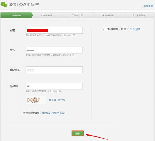The height and width of the screenshot is (141, 155).
Task: Click the 验证码 field label
Action: 14,86
